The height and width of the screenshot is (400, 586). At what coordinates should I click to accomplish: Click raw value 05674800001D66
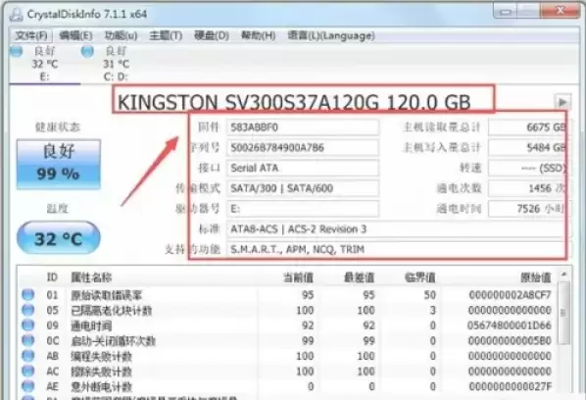[x=510, y=325]
